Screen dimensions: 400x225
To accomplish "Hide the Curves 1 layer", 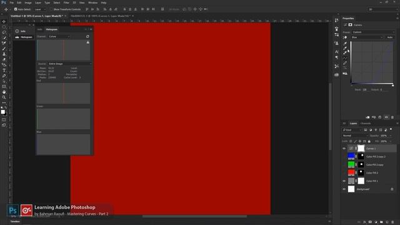I will 344,149.
